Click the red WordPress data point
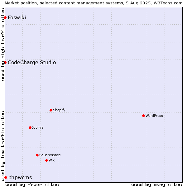 [x=143, y=116]
